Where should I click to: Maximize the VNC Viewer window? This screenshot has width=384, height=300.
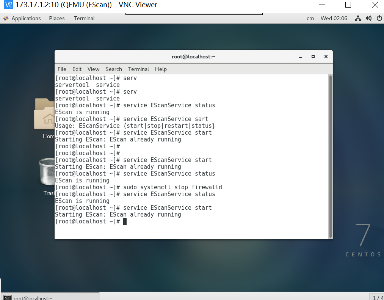point(348,5)
